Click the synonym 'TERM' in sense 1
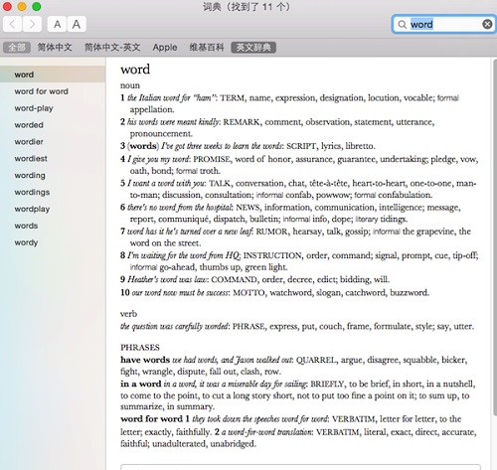The height and width of the screenshot is (470, 497). (x=233, y=98)
